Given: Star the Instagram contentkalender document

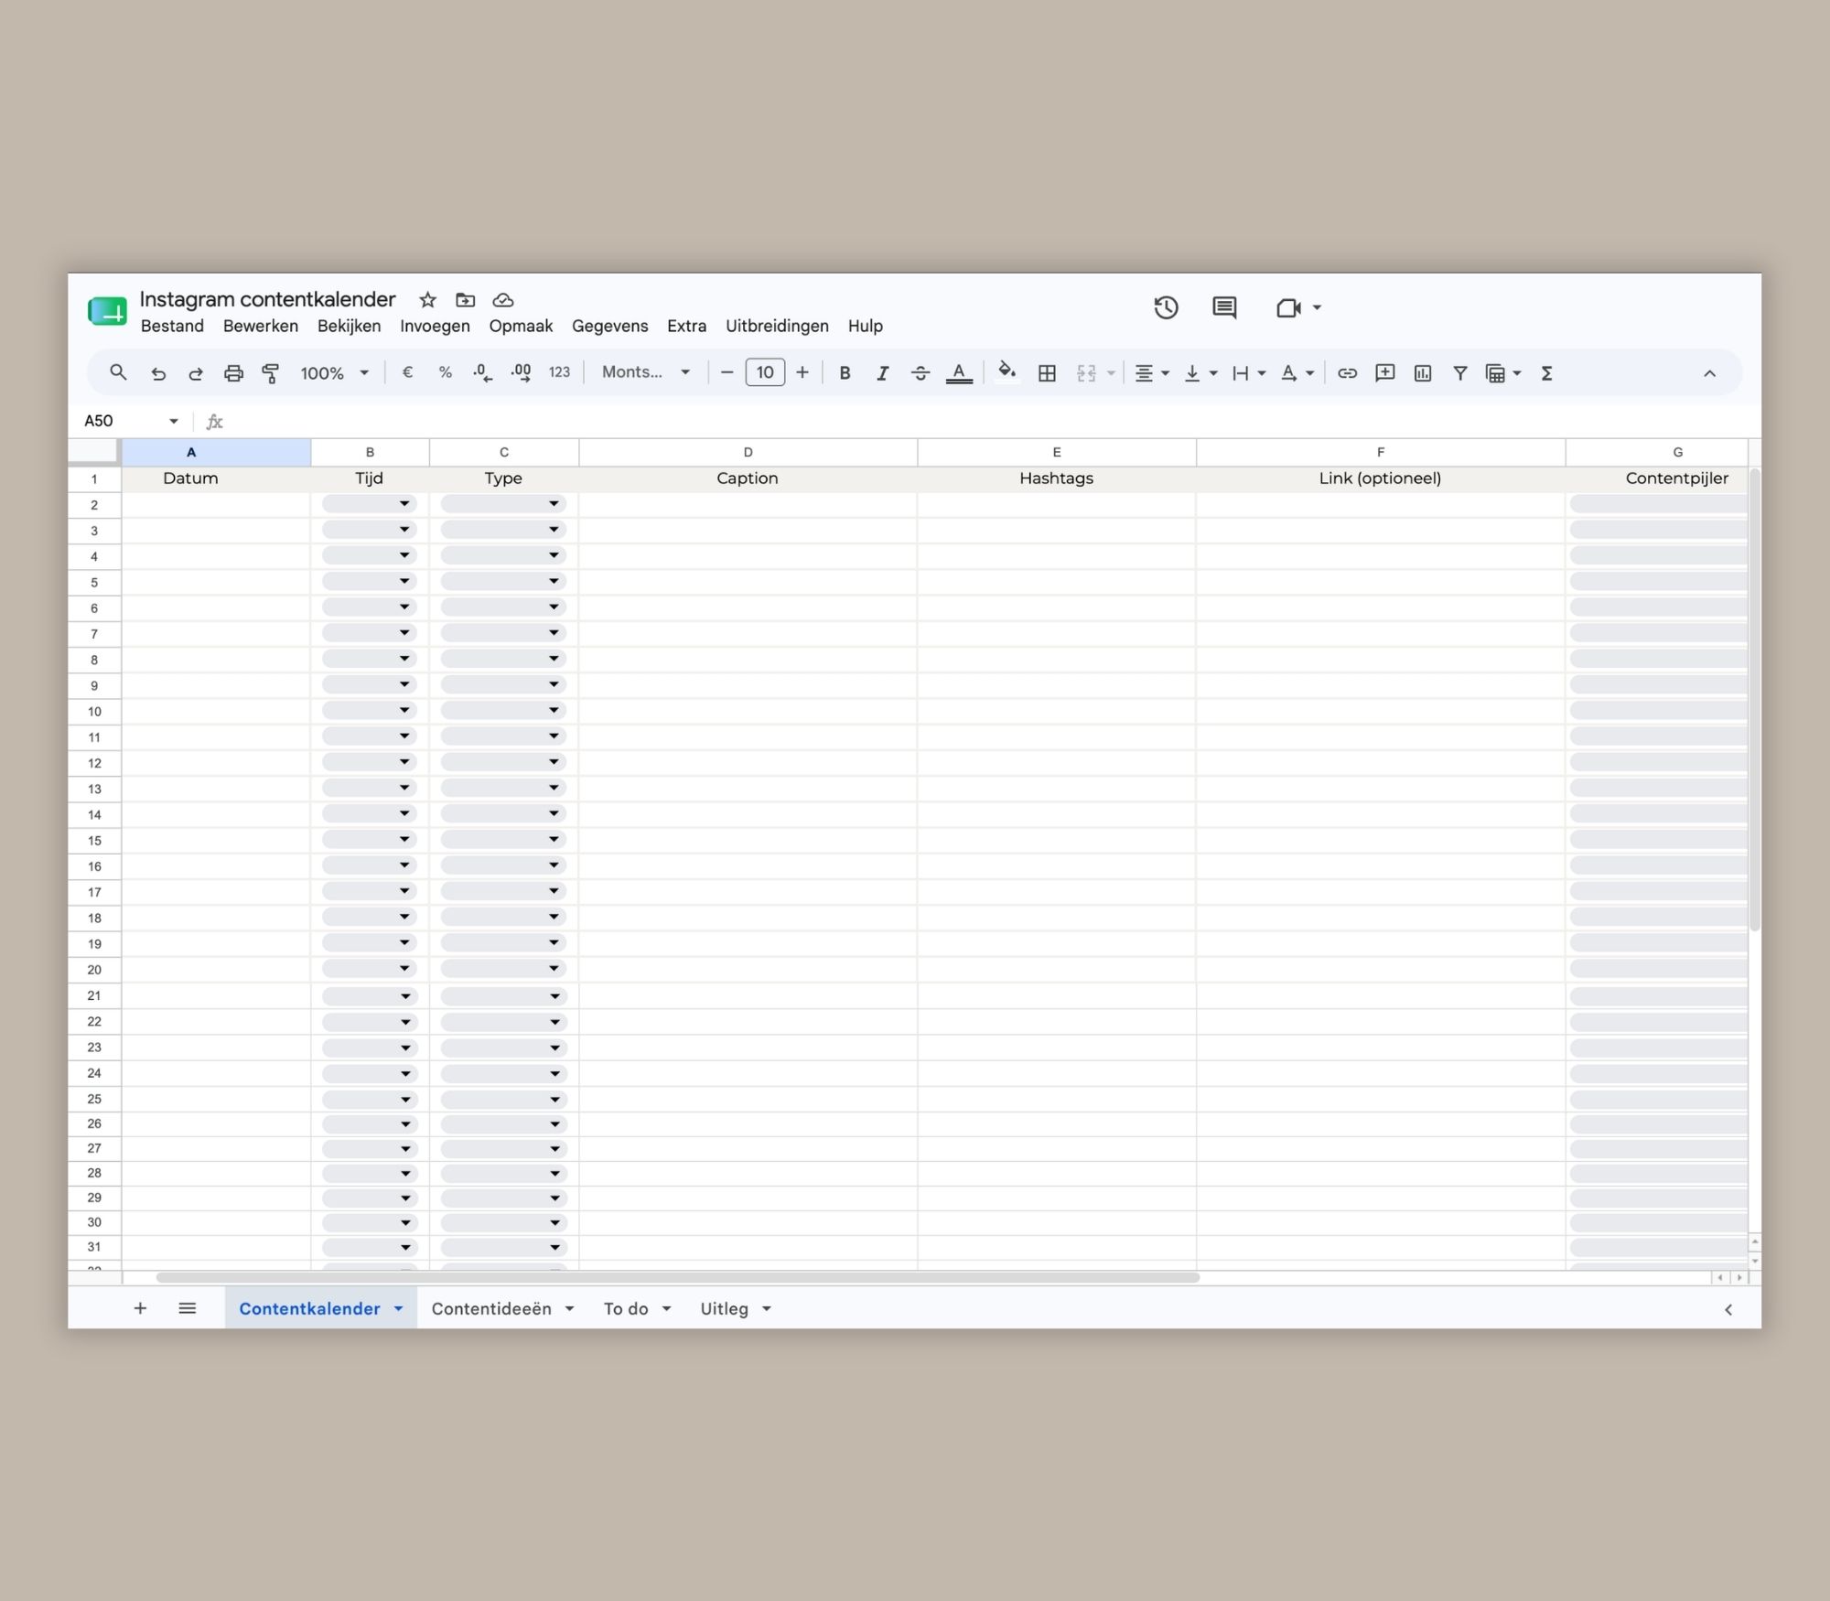Looking at the screenshot, I should tap(427, 300).
